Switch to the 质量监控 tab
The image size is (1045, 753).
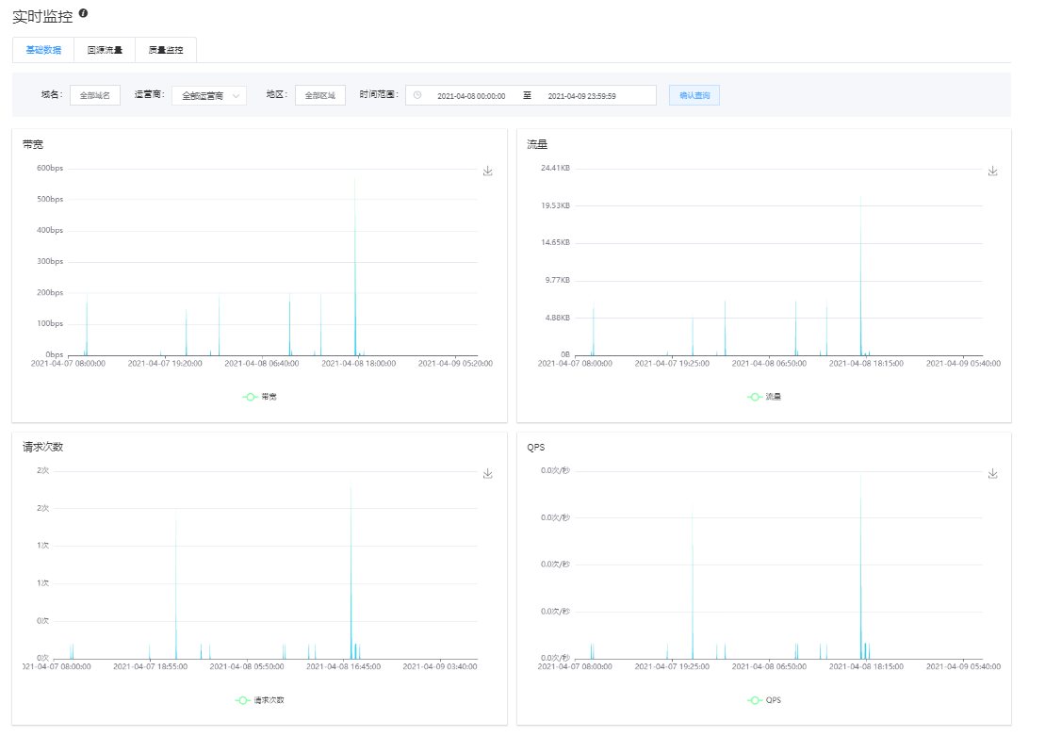pyautogui.click(x=166, y=50)
